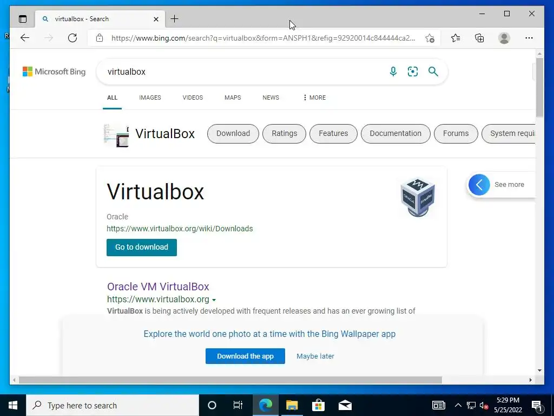The height and width of the screenshot is (416, 554).
Task: Go to Microsoft Bing home logo
Action: (x=54, y=72)
